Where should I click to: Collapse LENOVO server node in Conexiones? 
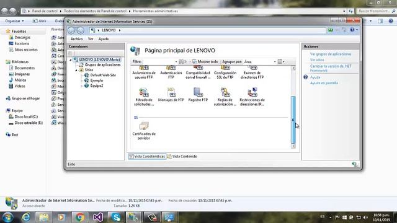point(71,60)
